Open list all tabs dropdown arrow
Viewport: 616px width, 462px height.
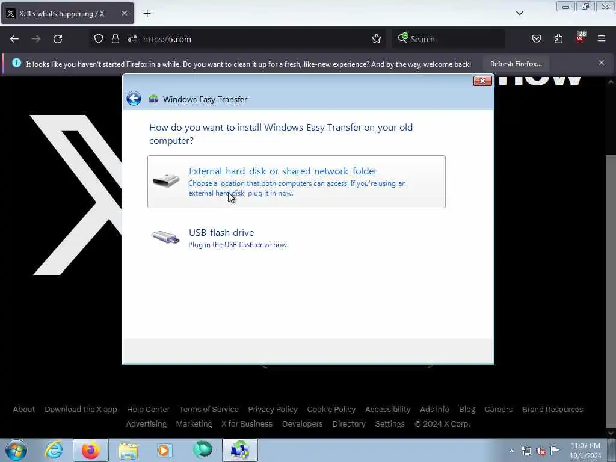(519, 13)
